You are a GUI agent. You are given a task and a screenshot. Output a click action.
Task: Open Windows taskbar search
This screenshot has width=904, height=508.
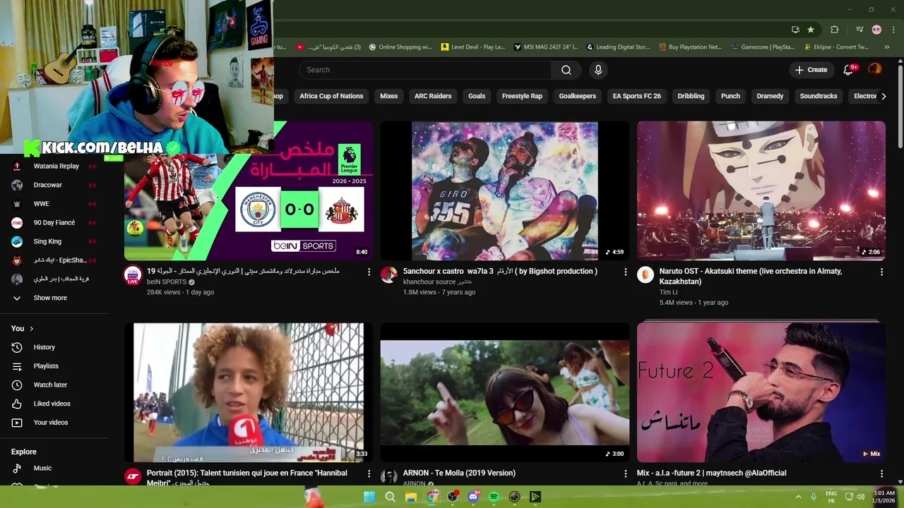[x=390, y=497]
